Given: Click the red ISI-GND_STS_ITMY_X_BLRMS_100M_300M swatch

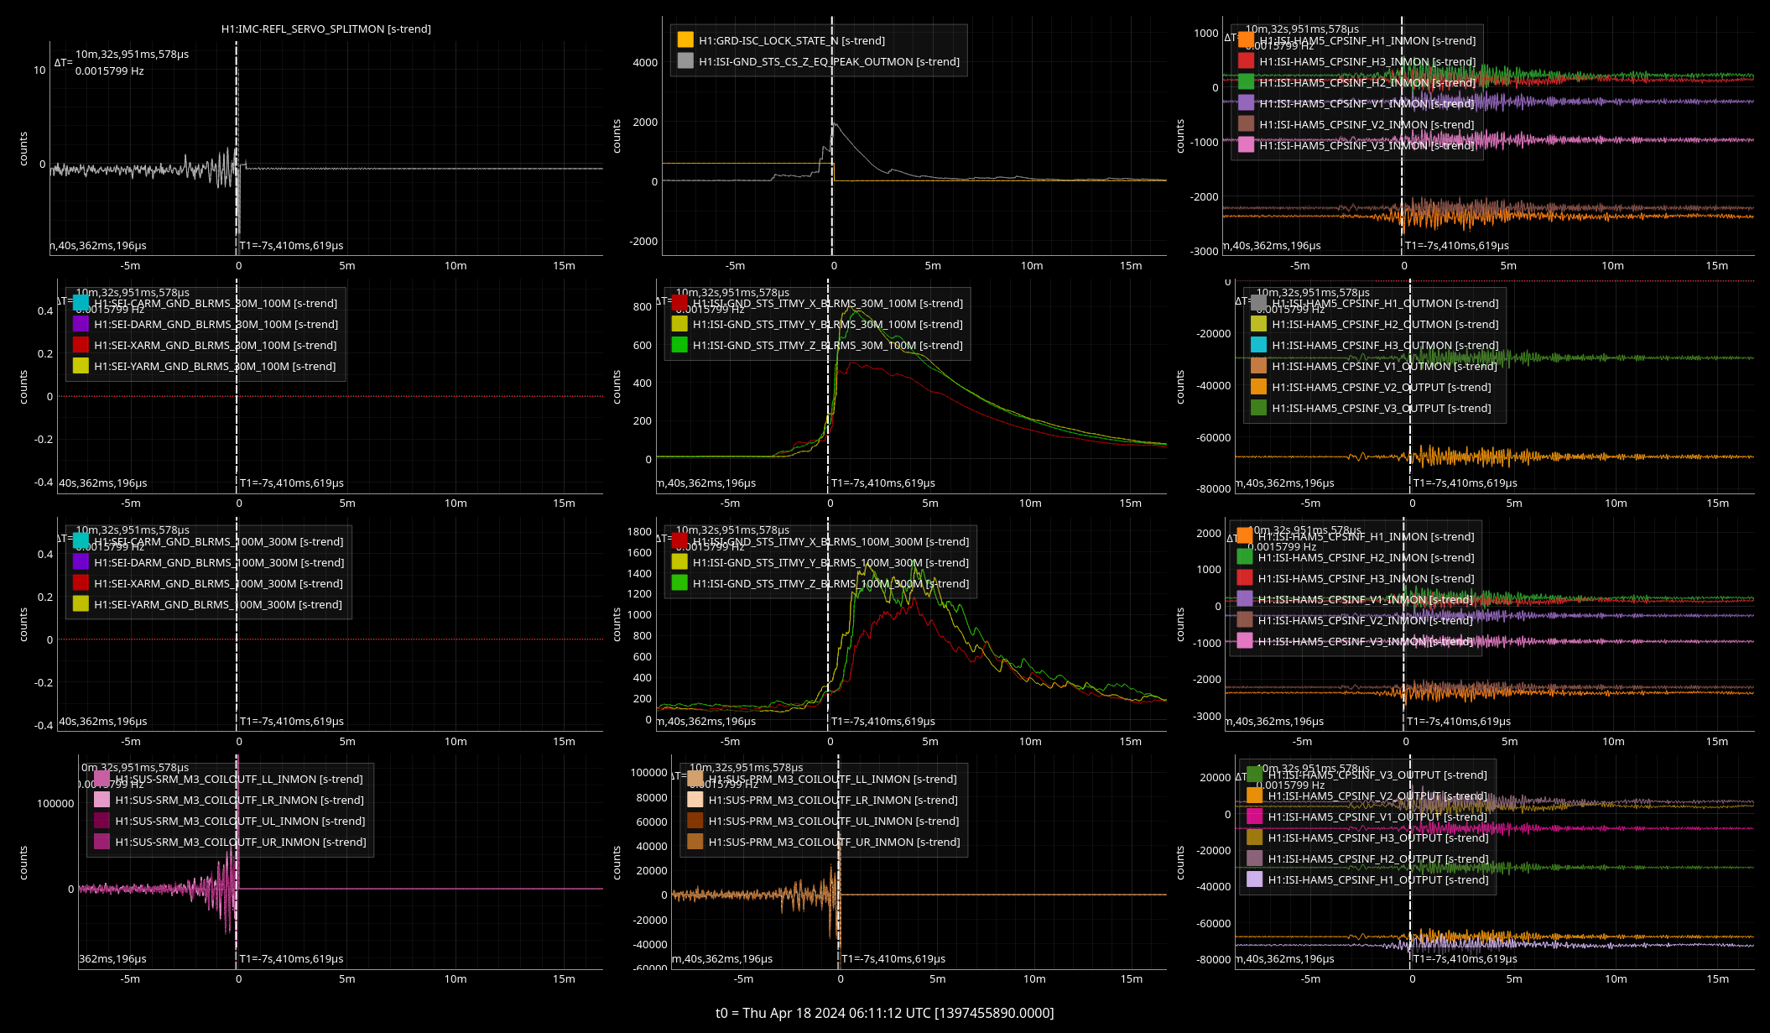Looking at the screenshot, I should click(679, 541).
